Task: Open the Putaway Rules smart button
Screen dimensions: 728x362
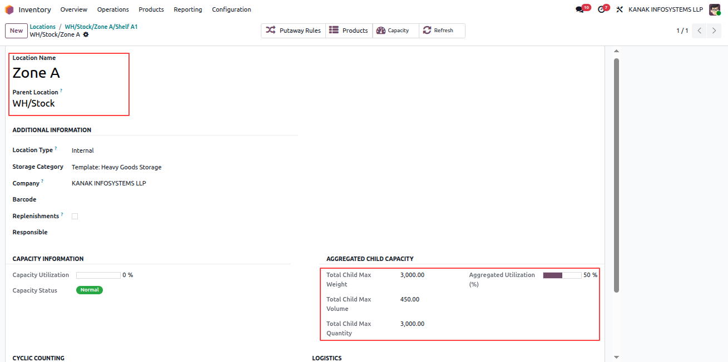Action: tap(294, 31)
